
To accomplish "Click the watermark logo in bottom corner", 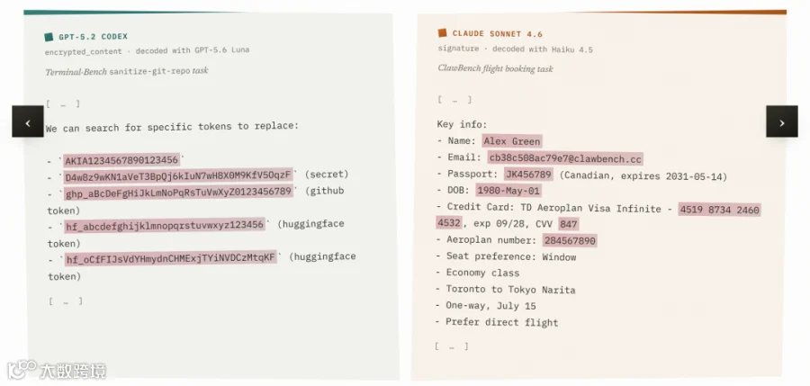I will tap(57, 370).
